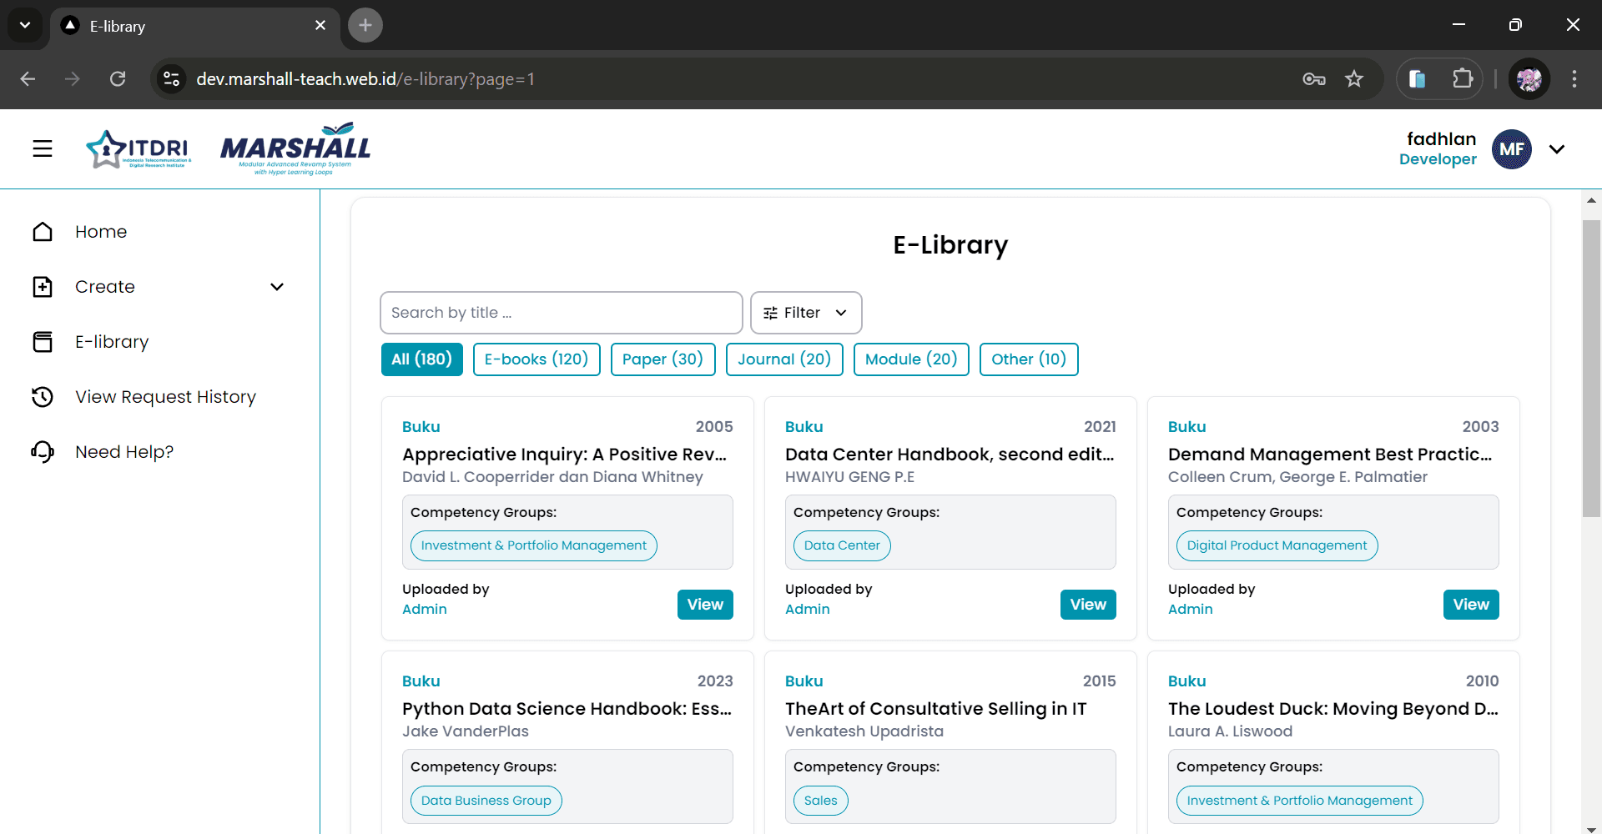The image size is (1602, 834).
Task: Select the Journal (20) tab
Action: pos(783,359)
